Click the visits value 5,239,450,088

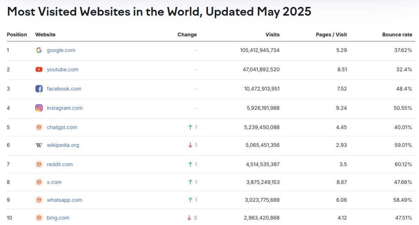point(262,127)
